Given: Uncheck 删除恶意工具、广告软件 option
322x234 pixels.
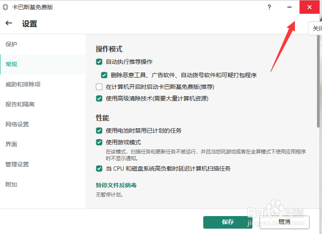Looking at the screenshot, I should (104, 75).
